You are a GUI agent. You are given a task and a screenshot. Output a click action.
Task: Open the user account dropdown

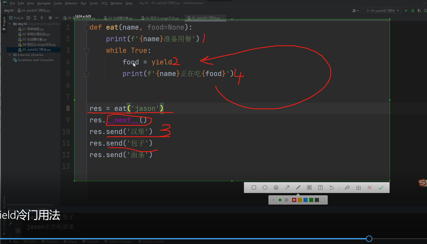(355, 11)
